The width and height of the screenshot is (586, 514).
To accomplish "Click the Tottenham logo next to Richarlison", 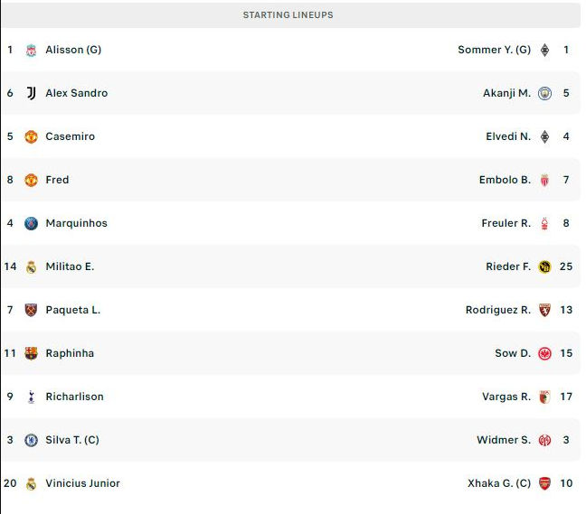I will [x=31, y=397].
